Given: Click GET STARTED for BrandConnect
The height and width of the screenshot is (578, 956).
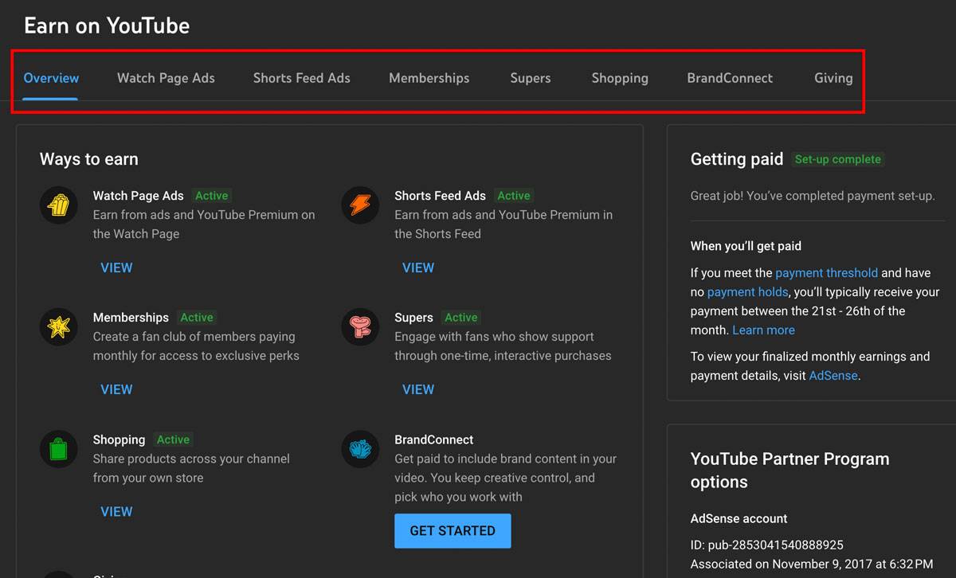Looking at the screenshot, I should [x=453, y=530].
